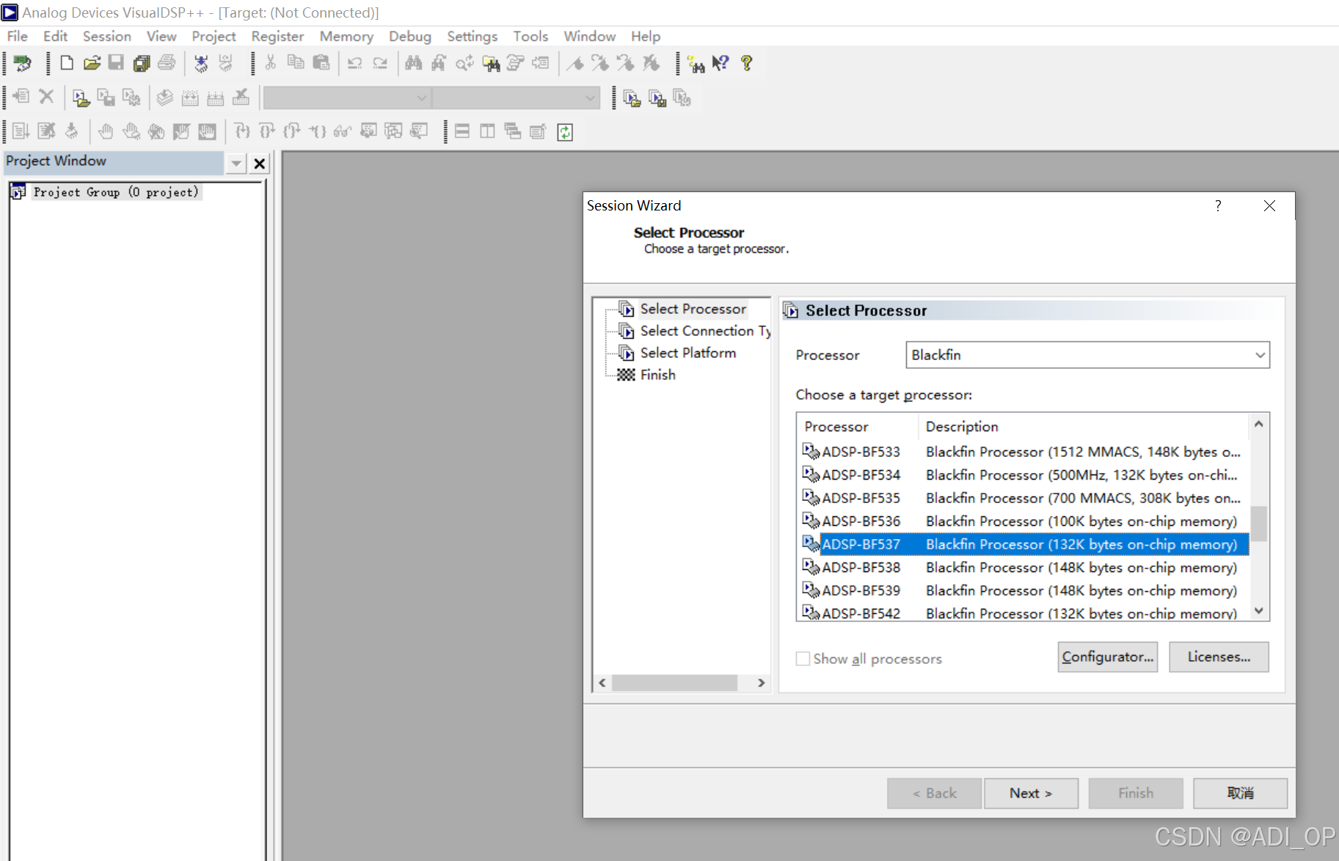Open the Project menu
1339x861 pixels.
click(214, 36)
